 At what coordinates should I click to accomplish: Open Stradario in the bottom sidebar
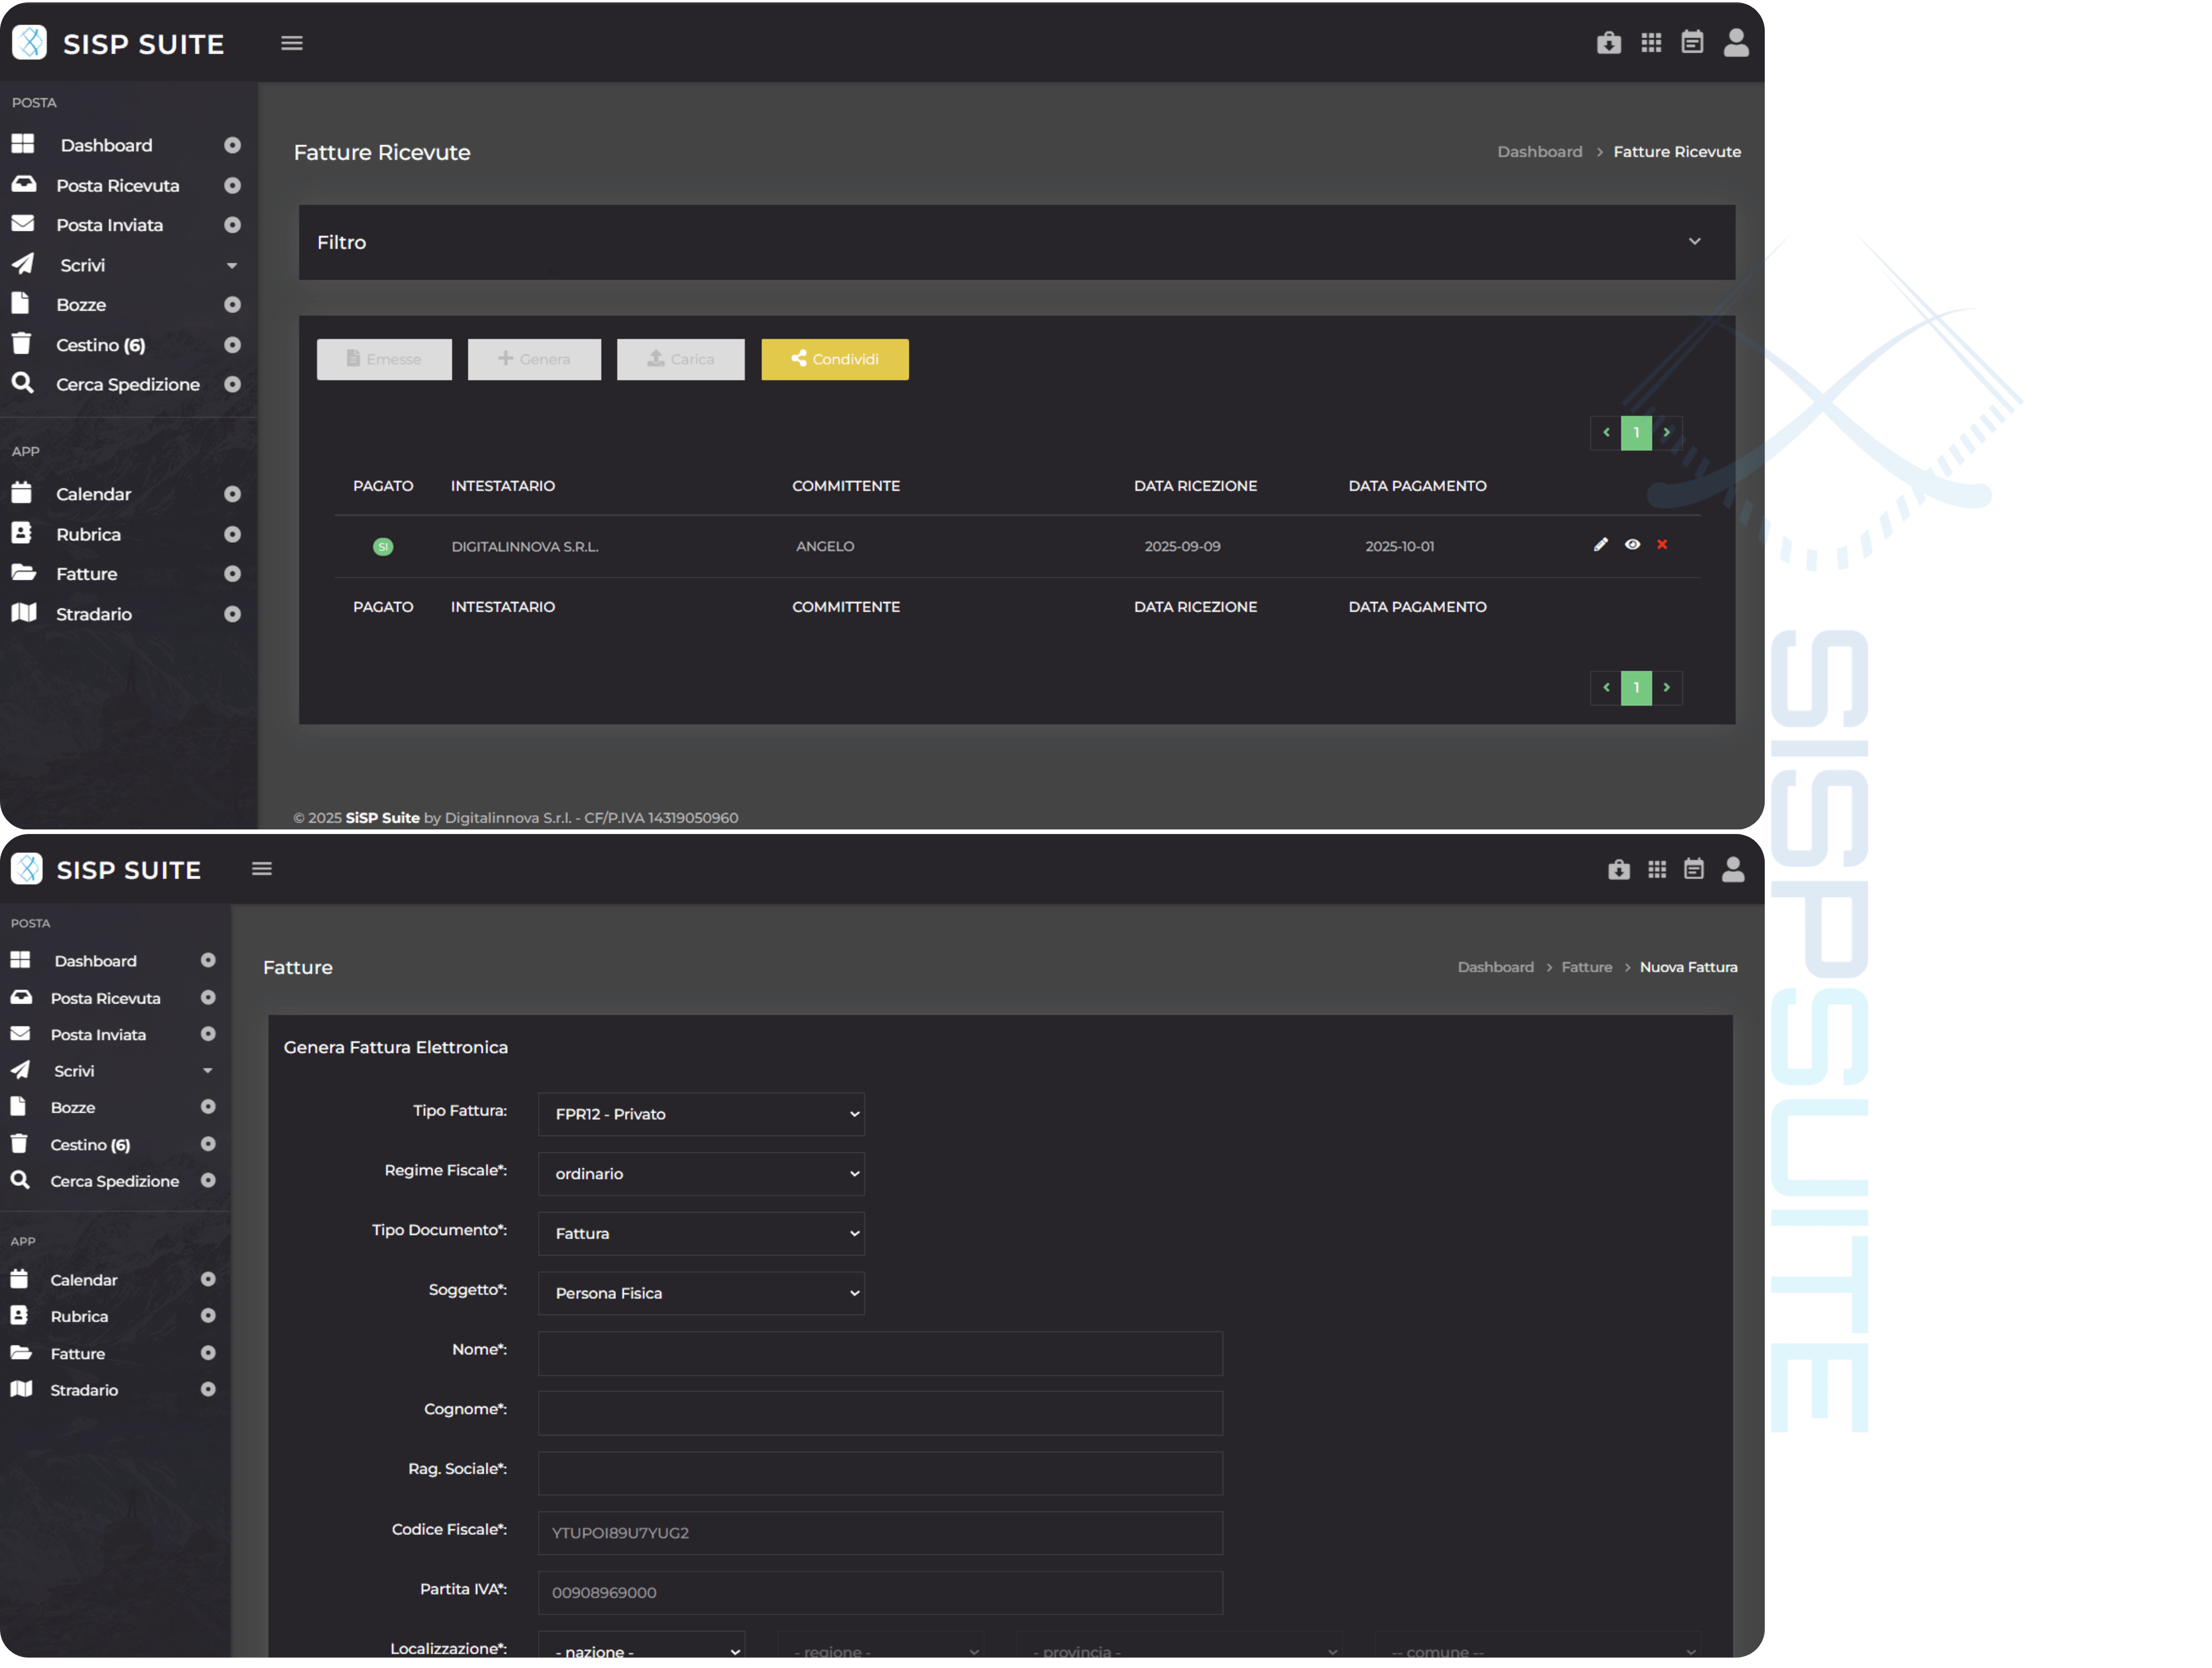click(84, 1390)
